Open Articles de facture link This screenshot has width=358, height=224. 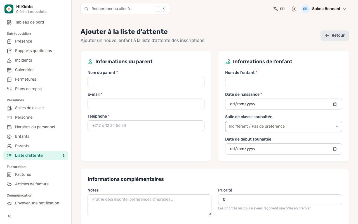tap(36, 184)
